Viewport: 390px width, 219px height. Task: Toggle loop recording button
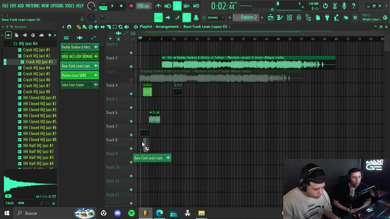click(x=196, y=6)
